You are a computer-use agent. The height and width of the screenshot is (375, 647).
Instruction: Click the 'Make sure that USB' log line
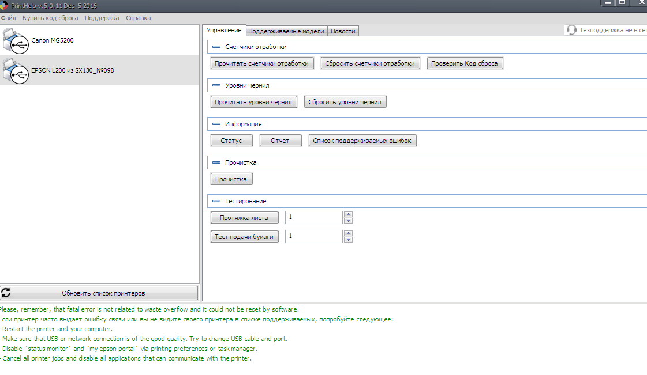pyautogui.click(x=144, y=339)
